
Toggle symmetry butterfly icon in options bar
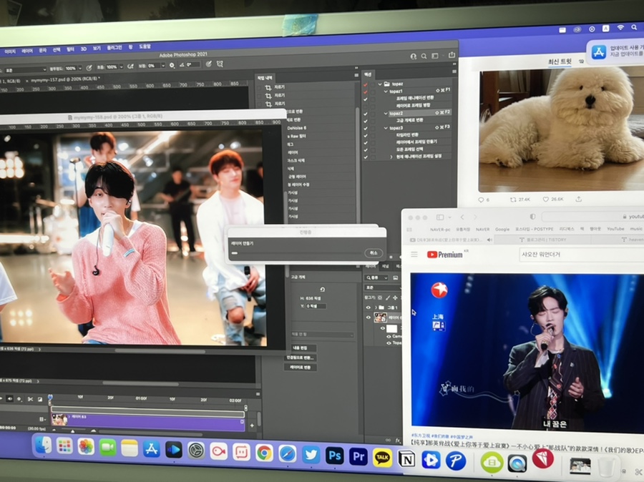pos(220,64)
